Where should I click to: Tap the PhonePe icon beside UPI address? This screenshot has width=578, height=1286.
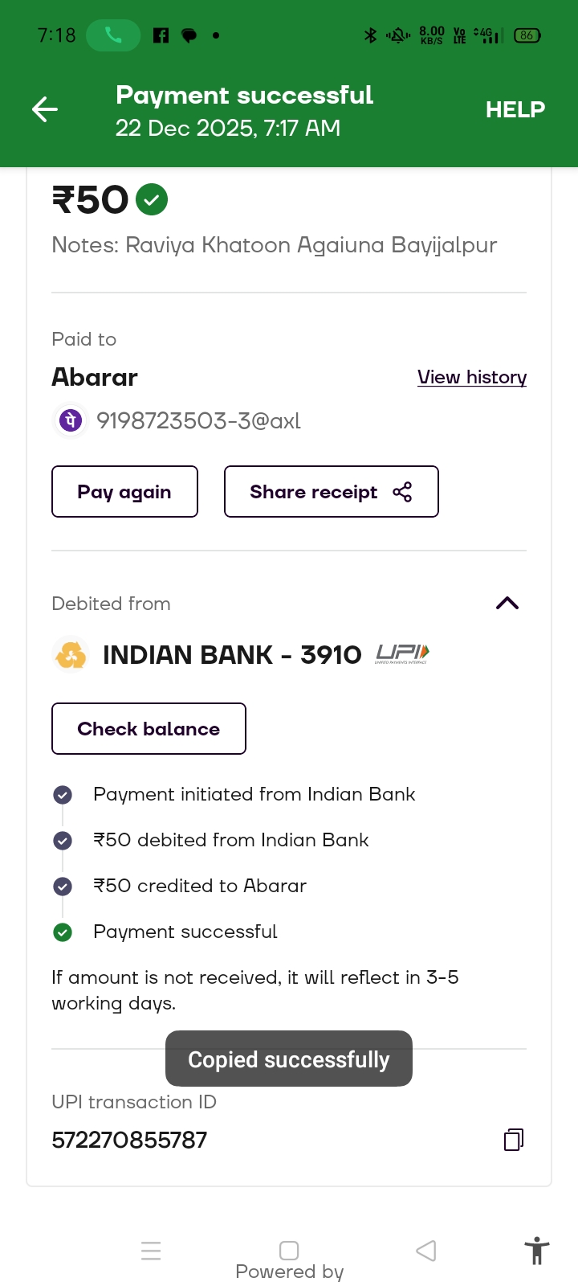click(71, 420)
